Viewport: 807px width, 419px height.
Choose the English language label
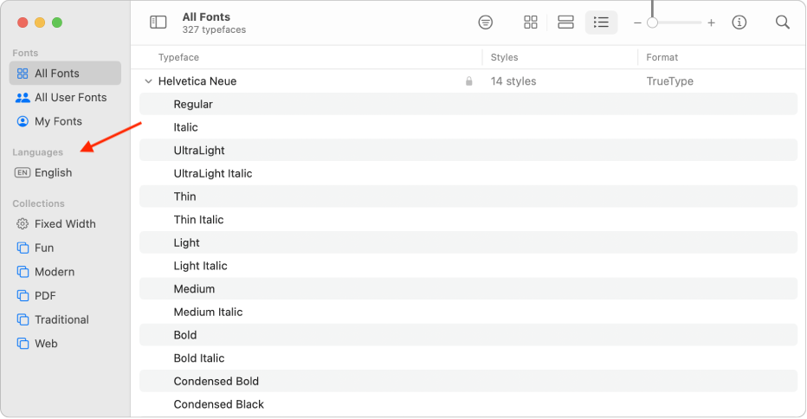[x=53, y=172]
